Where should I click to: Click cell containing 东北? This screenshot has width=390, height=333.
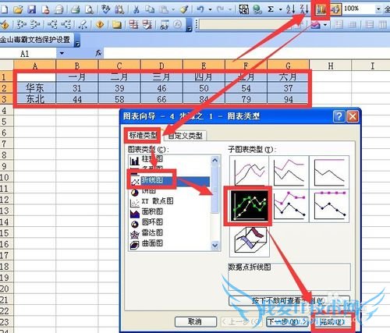[x=35, y=99]
